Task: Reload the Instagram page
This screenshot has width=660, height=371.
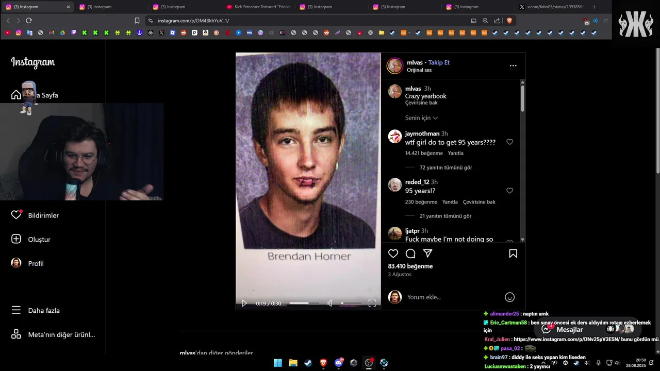Action: pyautogui.click(x=29, y=21)
